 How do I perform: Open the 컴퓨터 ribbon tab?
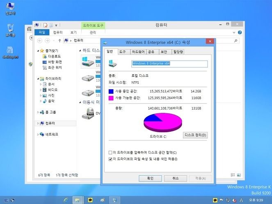pos(58,32)
